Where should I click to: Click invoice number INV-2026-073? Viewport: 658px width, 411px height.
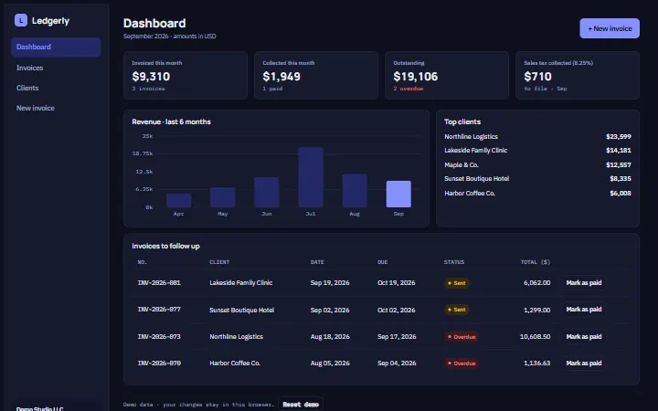(159, 336)
